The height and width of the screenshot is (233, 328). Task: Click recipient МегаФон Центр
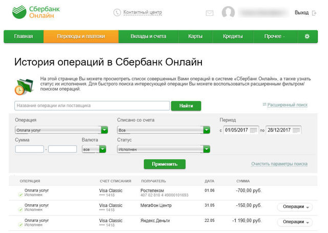(x=156, y=206)
